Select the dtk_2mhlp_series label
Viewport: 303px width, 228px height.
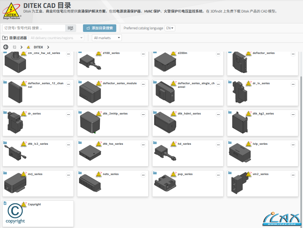[x=115, y=114]
